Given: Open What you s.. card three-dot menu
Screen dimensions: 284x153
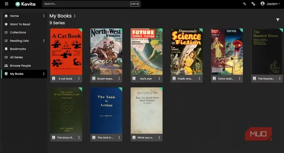Looking at the screenshot, I should tap(159, 138).
